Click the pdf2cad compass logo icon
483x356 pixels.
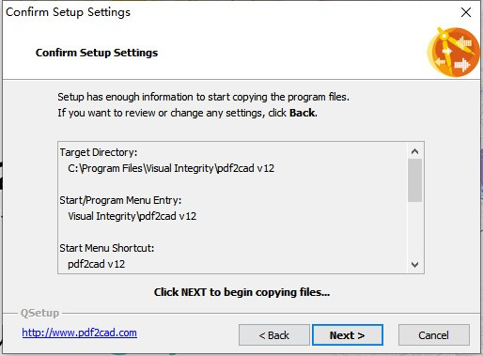(x=453, y=53)
